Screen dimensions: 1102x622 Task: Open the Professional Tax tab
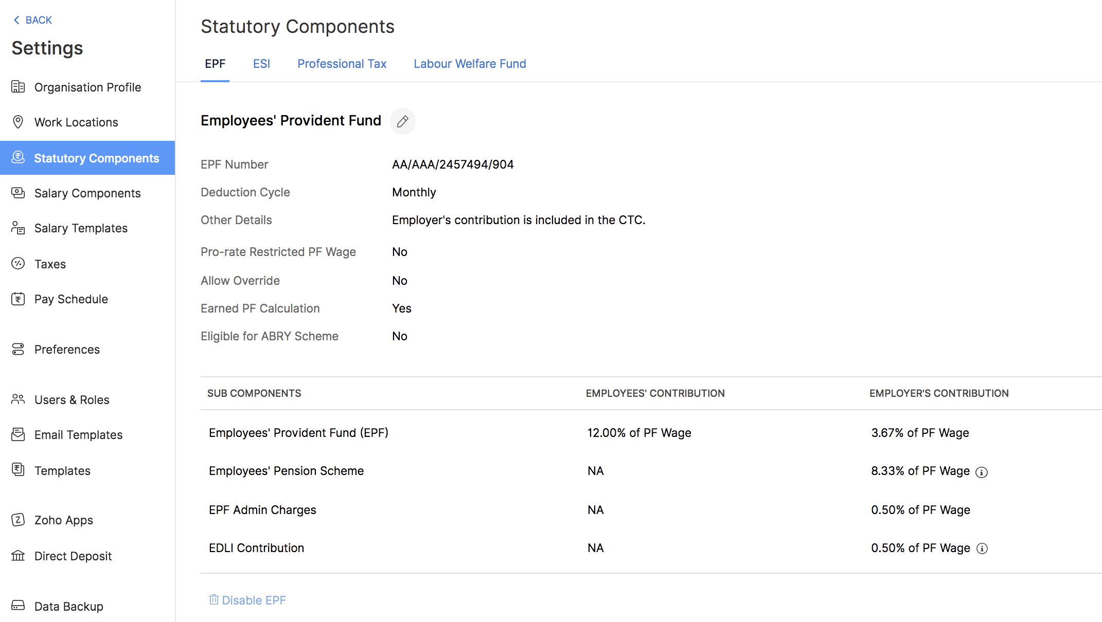(342, 64)
